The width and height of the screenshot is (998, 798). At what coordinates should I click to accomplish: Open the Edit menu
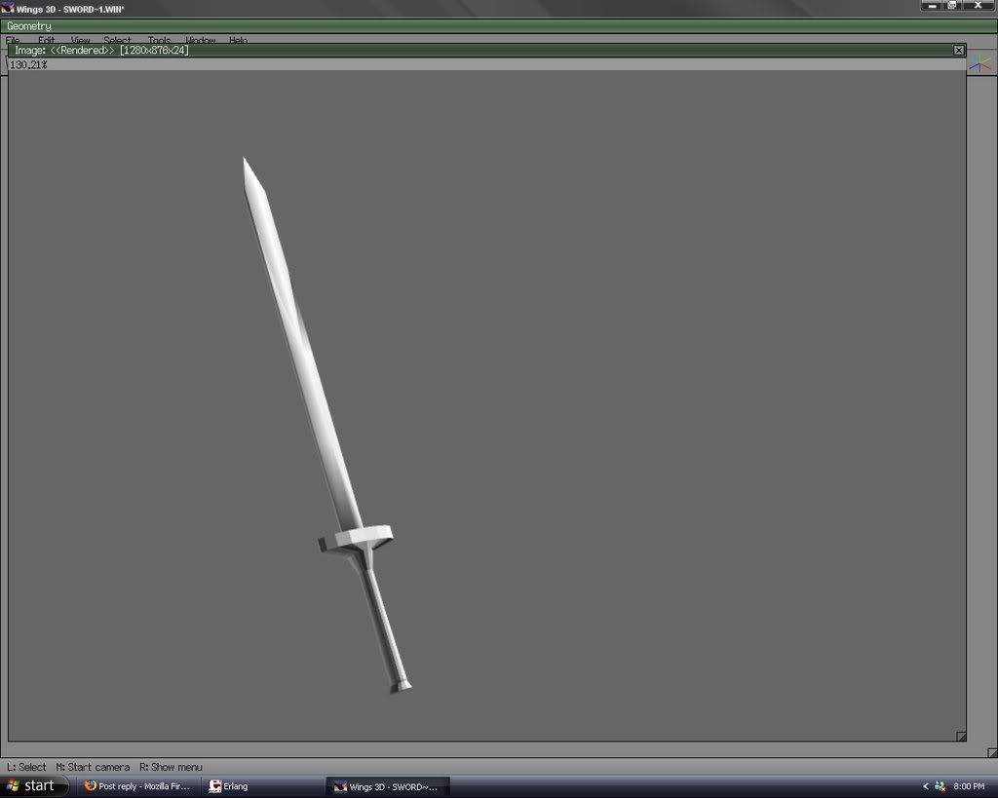(x=47, y=40)
